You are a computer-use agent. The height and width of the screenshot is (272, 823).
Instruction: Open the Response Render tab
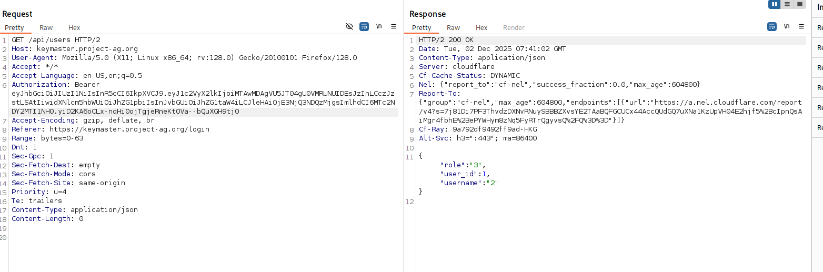click(514, 27)
